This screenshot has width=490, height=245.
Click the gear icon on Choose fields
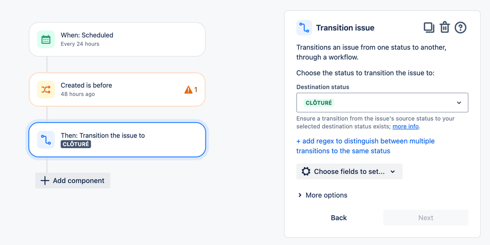click(x=306, y=171)
